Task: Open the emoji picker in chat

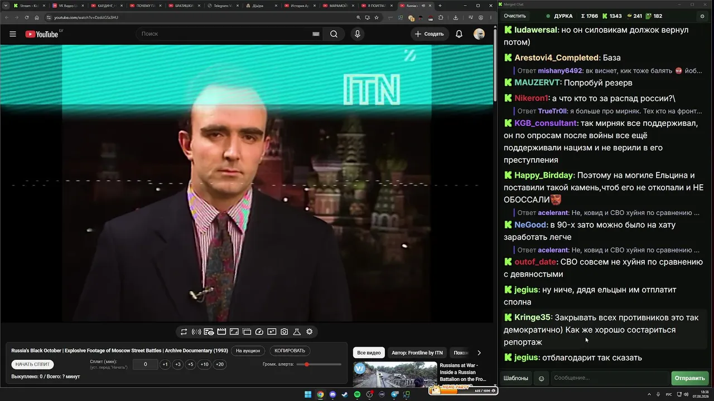Action: click(541, 378)
